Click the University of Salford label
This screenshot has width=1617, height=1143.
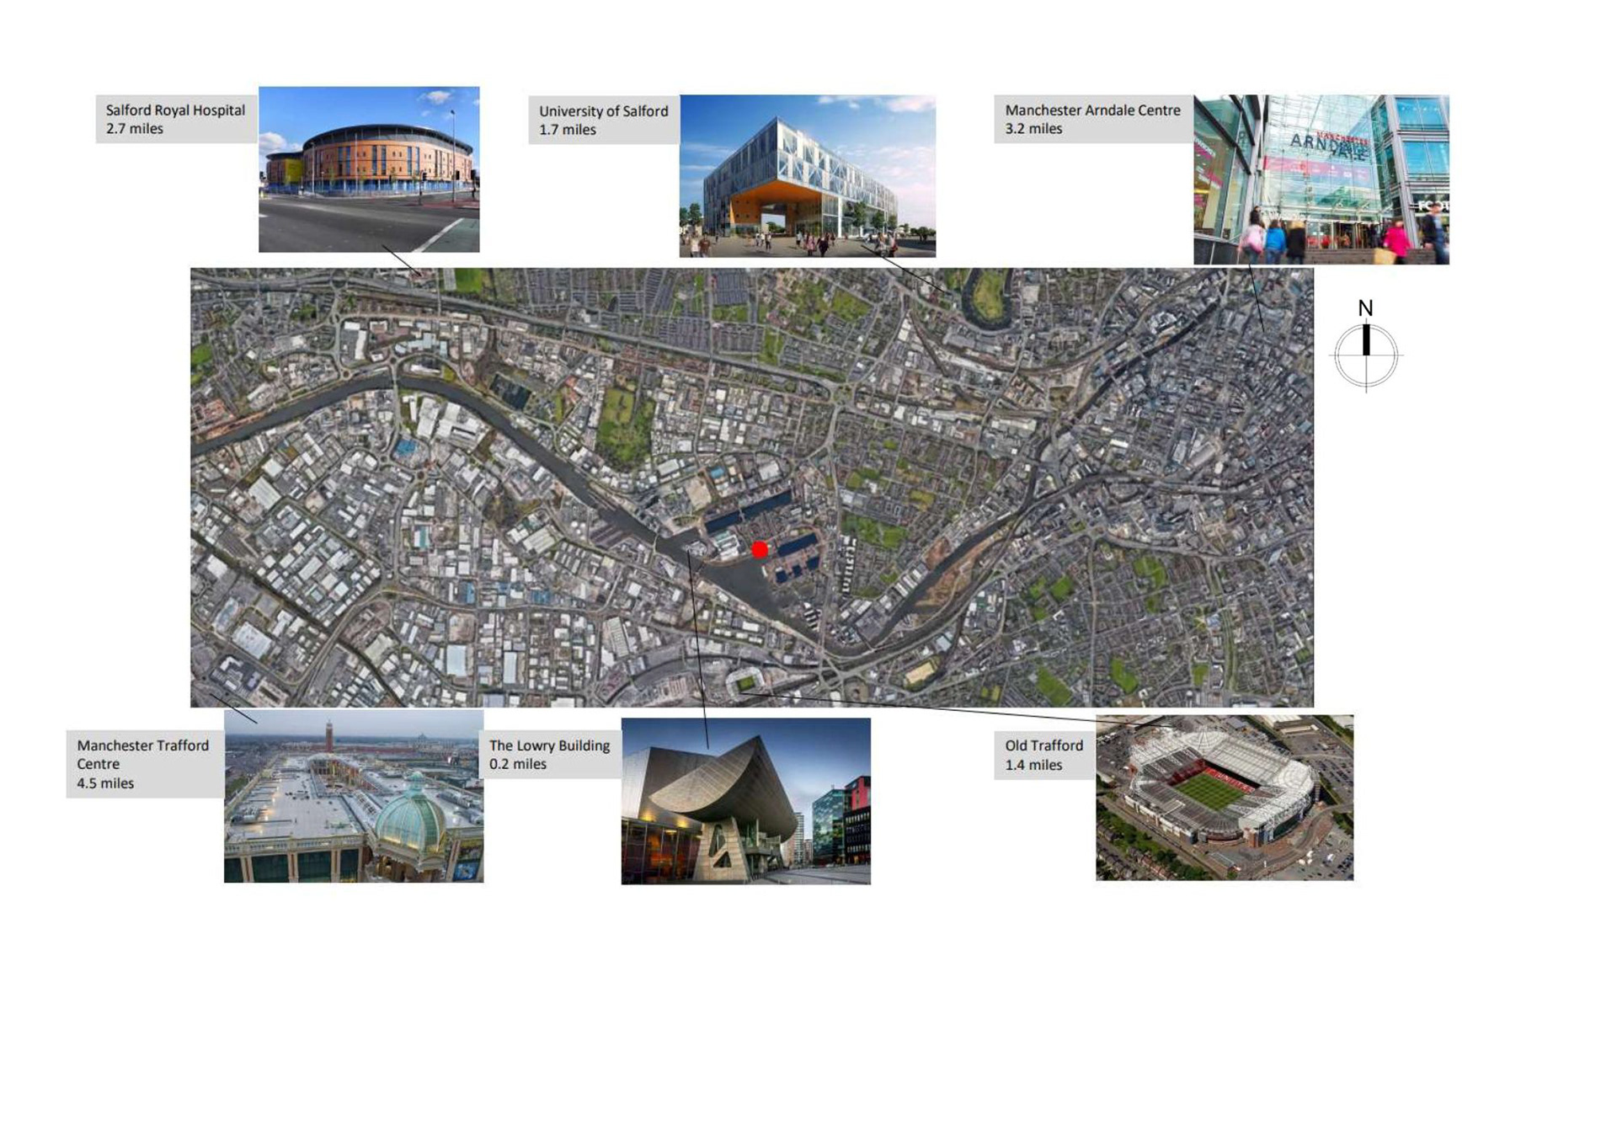pyautogui.click(x=603, y=120)
